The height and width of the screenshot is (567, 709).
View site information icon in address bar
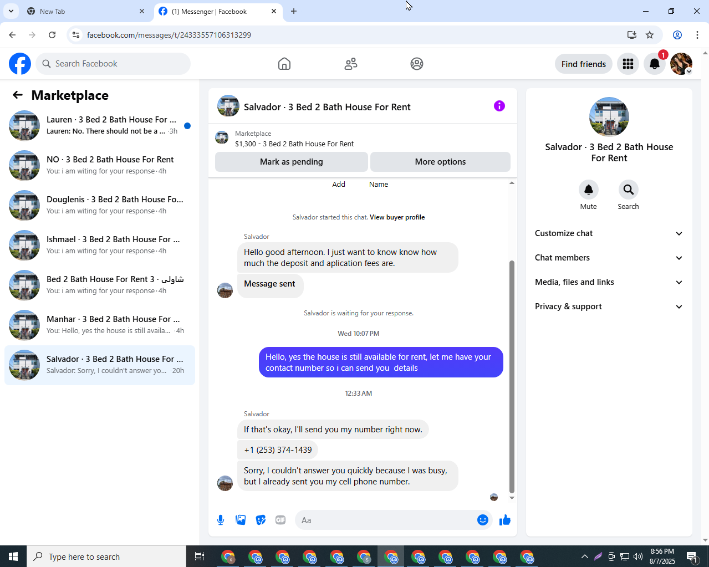76,35
